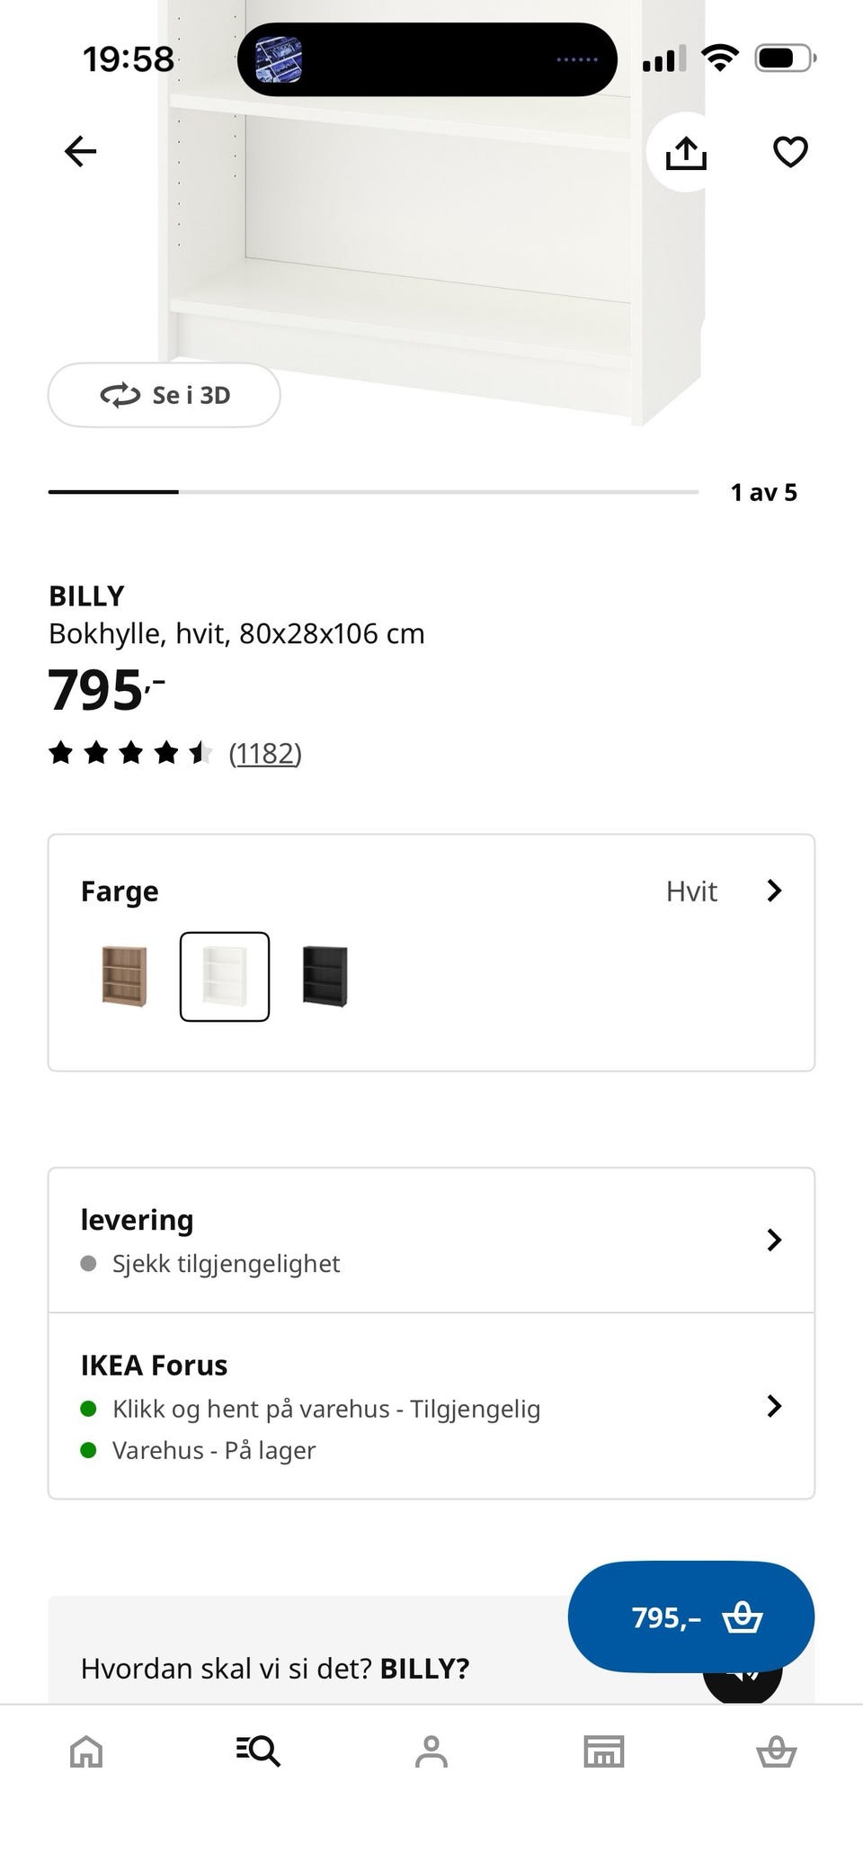The height and width of the screenshot is (1872, 863).
Task: Open the shopping basket tab icon
Action: click(x=776, y=1751)
